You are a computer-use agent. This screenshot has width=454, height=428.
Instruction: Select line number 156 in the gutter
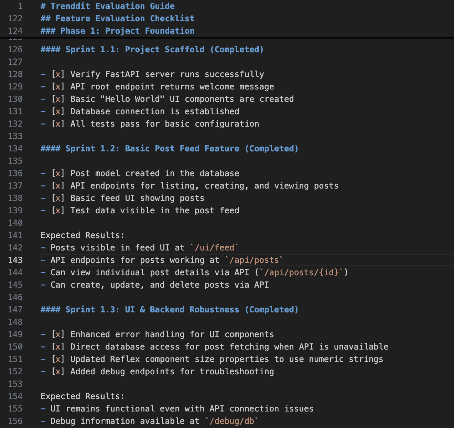pyautogui.click(x=15, y=421)
